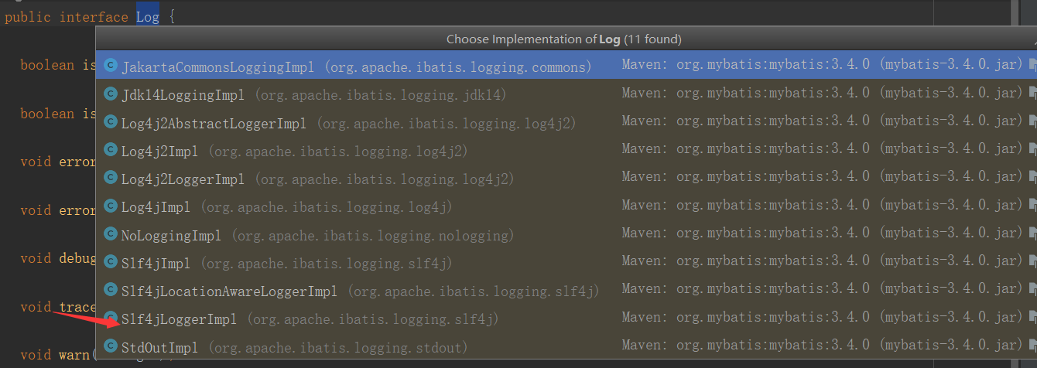The width and height of the screenshot is (1037, 368).
Task: Open Slf4jLocationAwareLoggerImpl implementation
Action: [x=566, y=291]
